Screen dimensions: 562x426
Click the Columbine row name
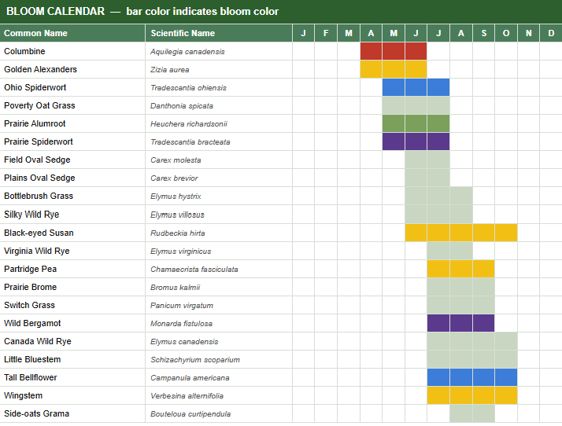(24, 51)
